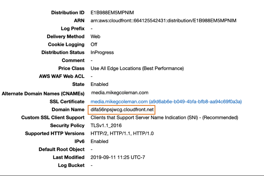This screenshot has width=264, height=176.
Task: Click the Log Bucket label
Action: [x=71, y=165]
